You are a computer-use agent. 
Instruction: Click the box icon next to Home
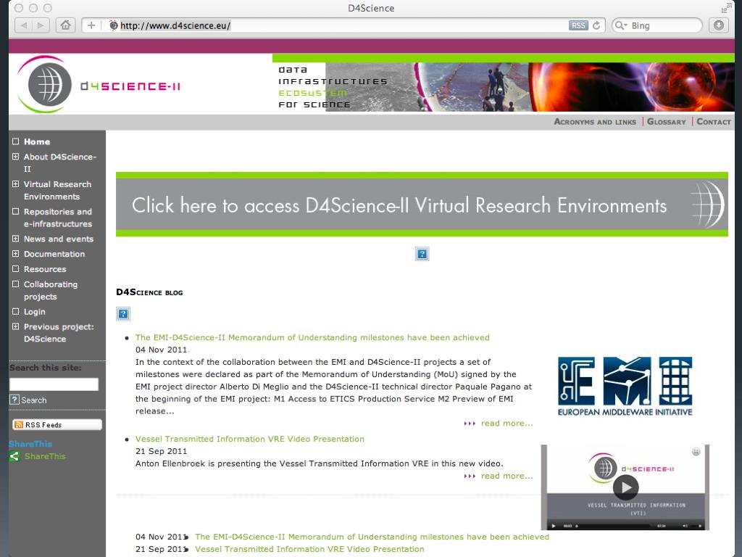[x=16, y=141]
